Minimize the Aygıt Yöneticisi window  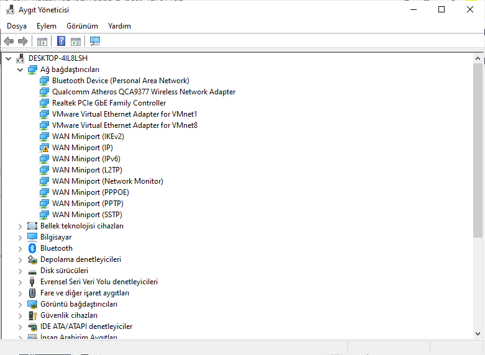tap(414, 9)
